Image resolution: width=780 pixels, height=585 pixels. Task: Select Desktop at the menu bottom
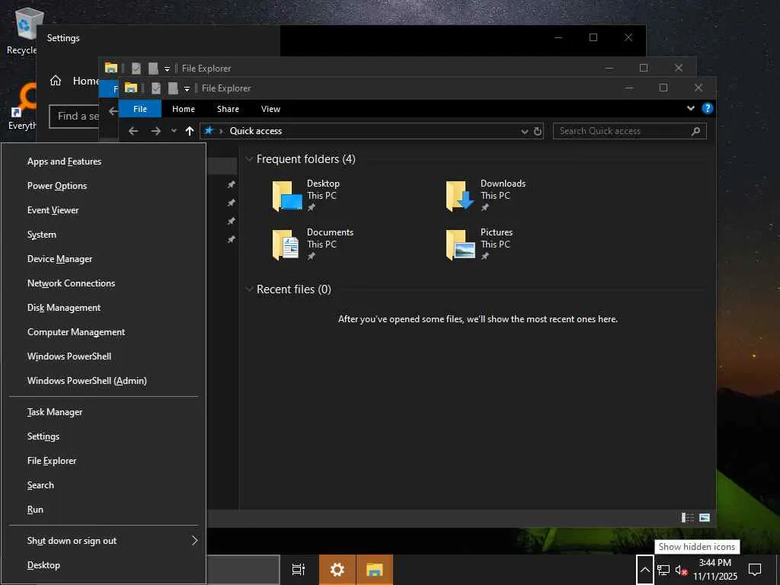tap(104, 565)
